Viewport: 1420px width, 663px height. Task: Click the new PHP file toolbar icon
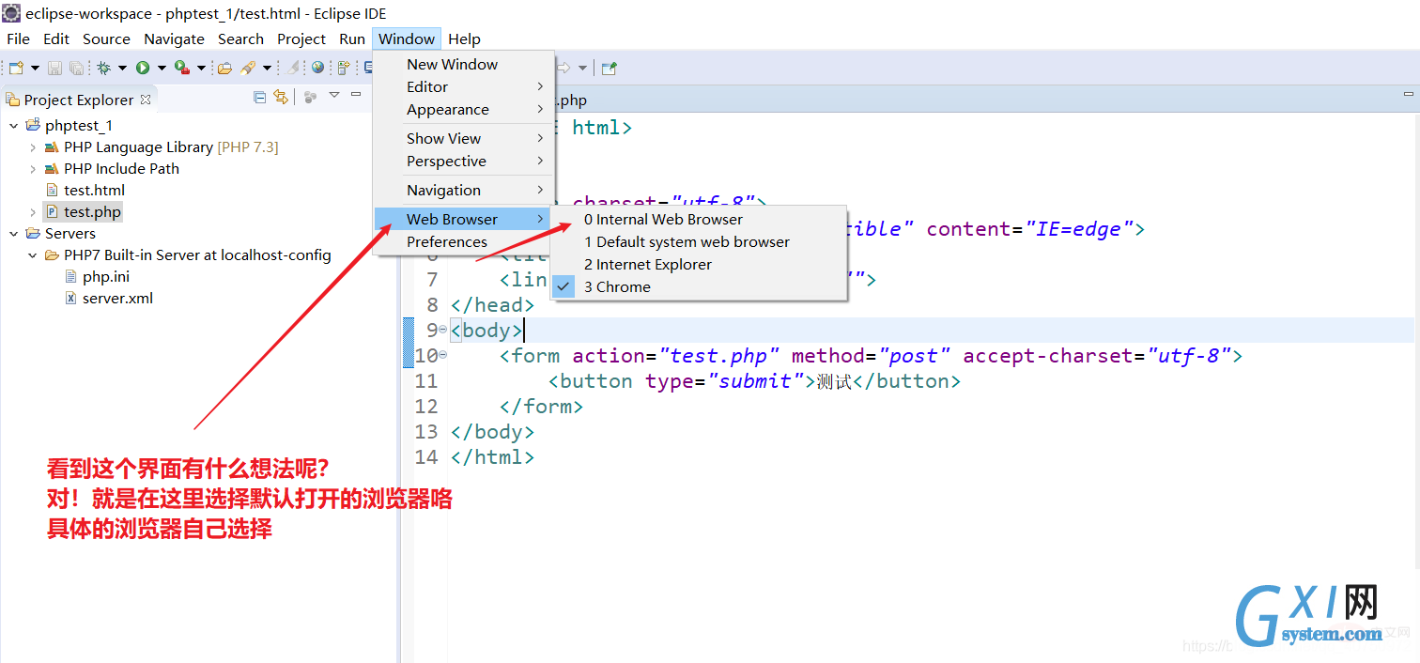click(x=344, y=68)
